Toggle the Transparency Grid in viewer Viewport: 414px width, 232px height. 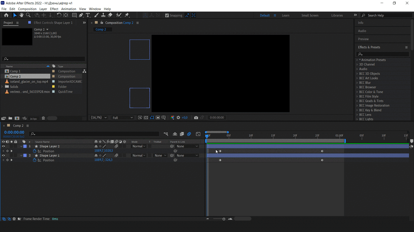146,118
